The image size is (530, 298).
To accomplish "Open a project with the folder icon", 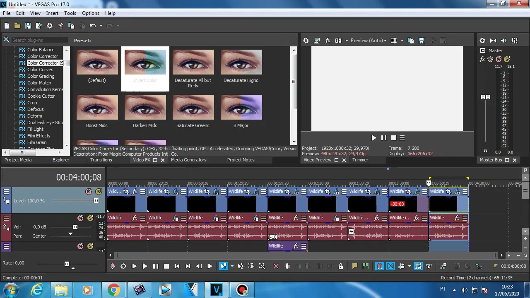I will [x=17, y=26].
